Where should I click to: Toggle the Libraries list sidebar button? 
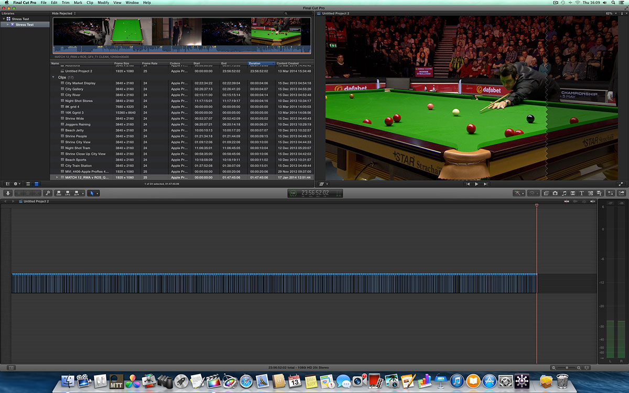coord(7,184)
